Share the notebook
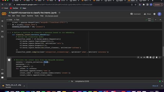Screen dimensions: 164x92 coord(147,14)
